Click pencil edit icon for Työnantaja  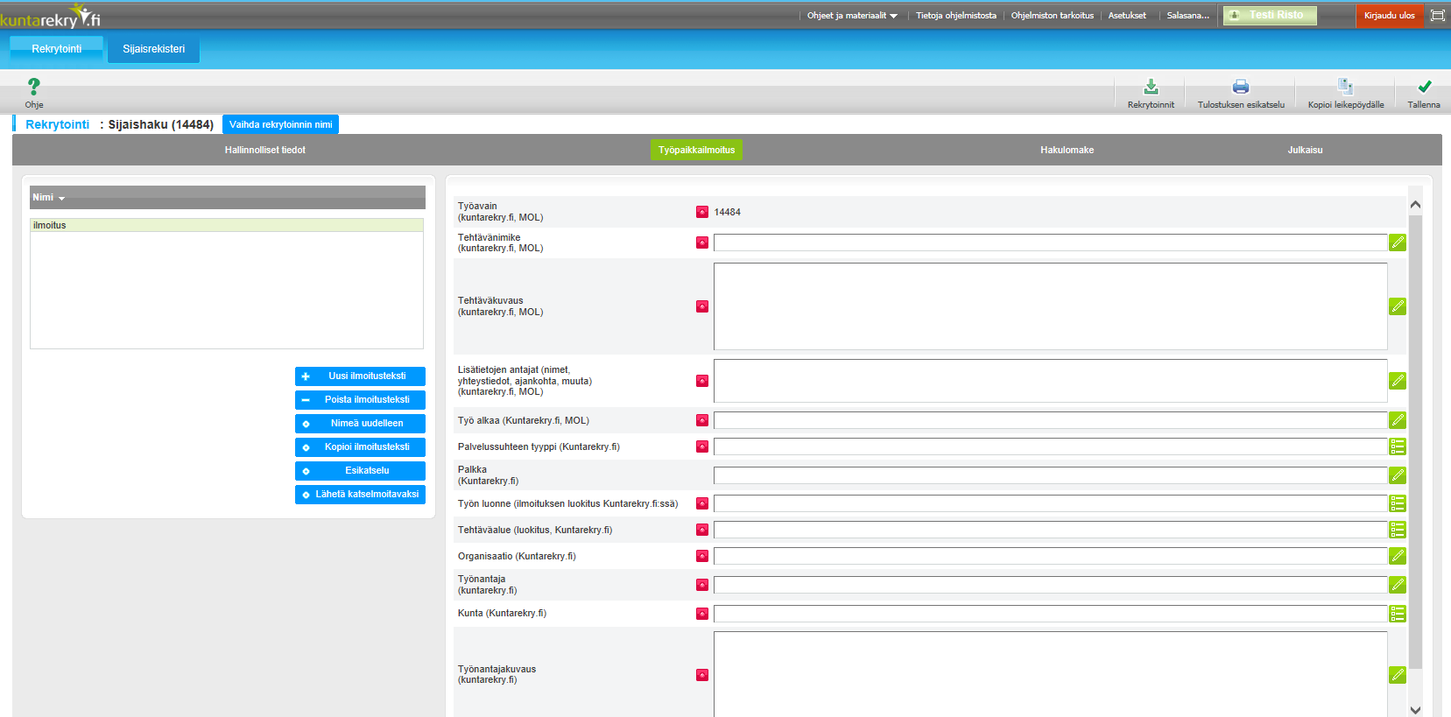click(1398, 585)
